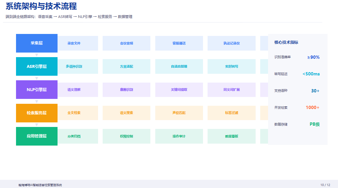Click the 核心技术指标 heading
The image size is (338, 188).
[x=286, y=42]
